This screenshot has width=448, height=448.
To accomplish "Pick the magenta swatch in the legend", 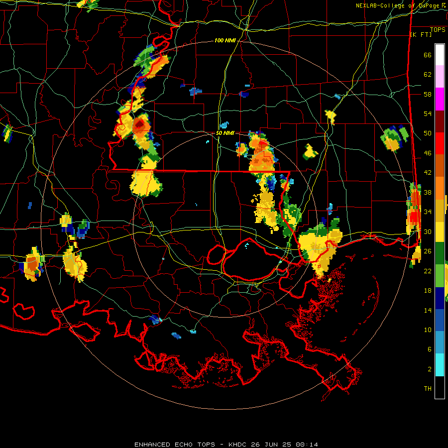I will pyautogui.click(x=440, y=99).
